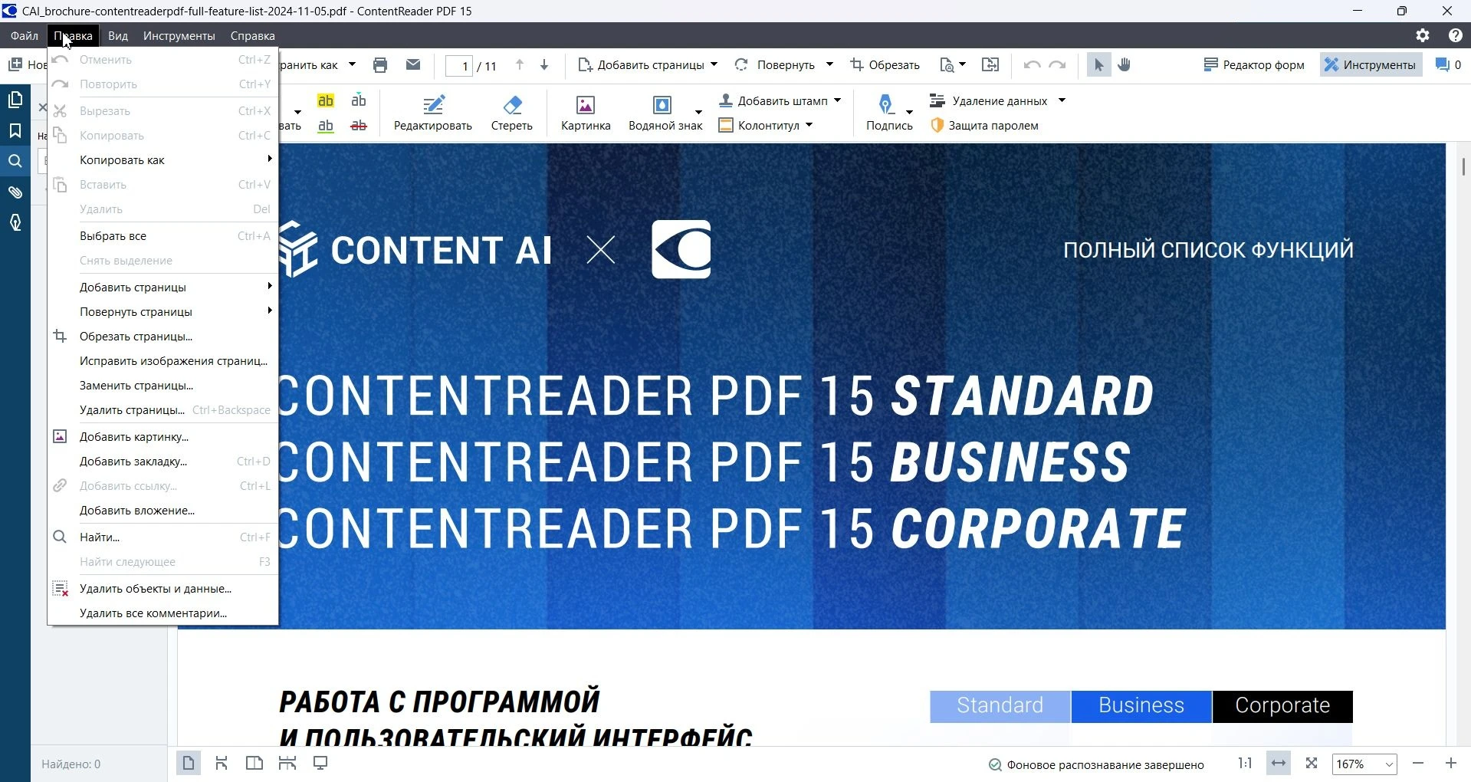
Task: Open the comments counter icon
Action: click(x=1448, y=65)
